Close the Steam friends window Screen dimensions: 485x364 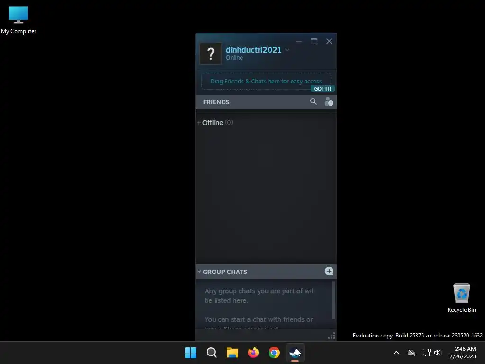(329, 42)
